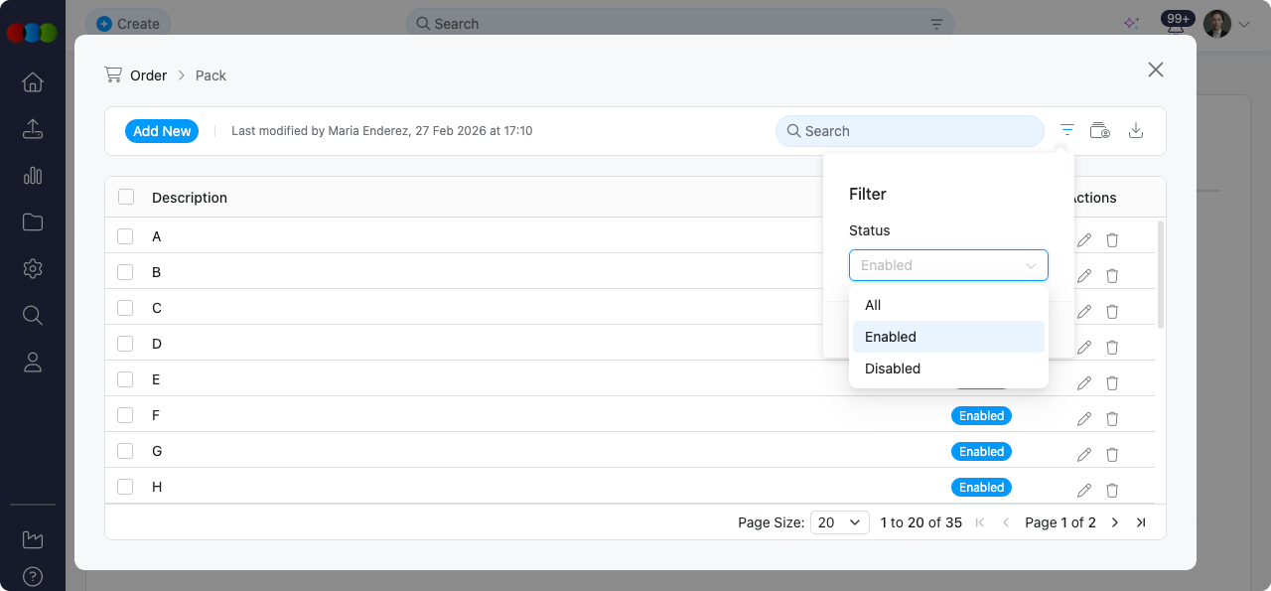This screenshot has width=1271, height=591.
Task: Click the download export icon
Action: click(x=1137, y=130)
